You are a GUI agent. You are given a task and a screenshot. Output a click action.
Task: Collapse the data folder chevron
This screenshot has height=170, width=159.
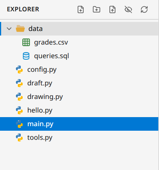coord(9,29)
